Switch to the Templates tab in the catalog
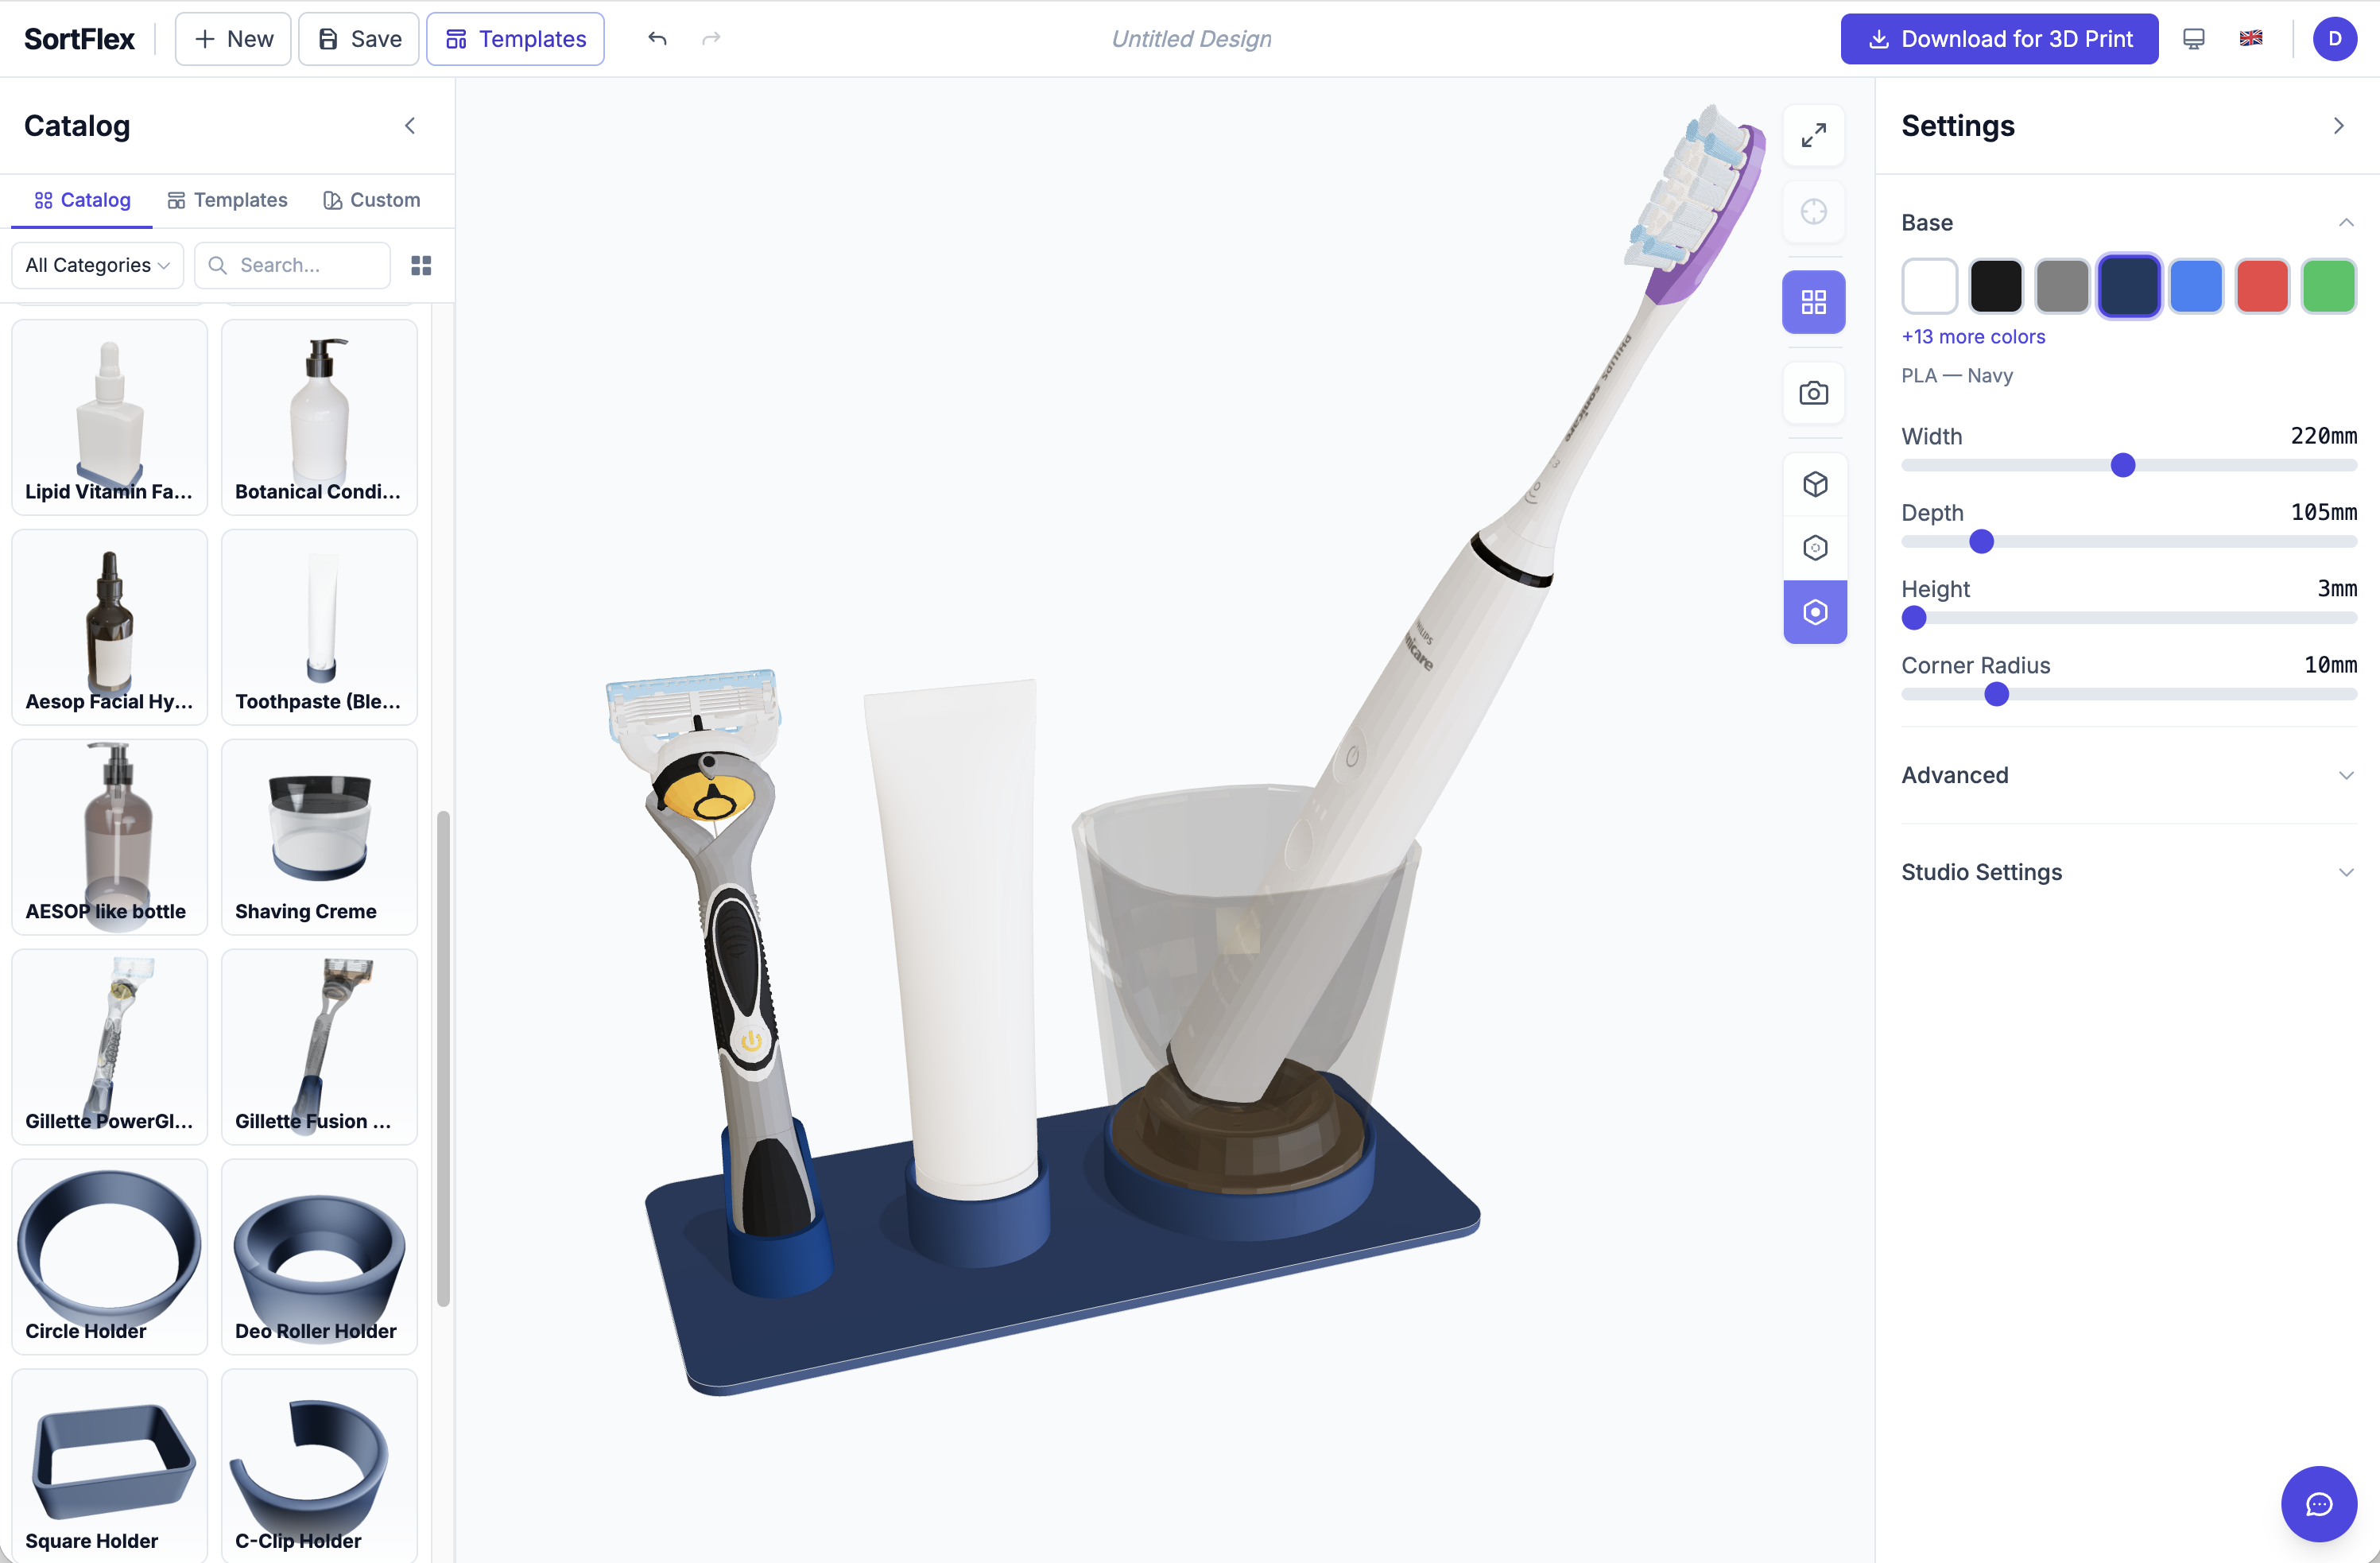Screen dimensions: 2380x1563 (x=227, y=199)
